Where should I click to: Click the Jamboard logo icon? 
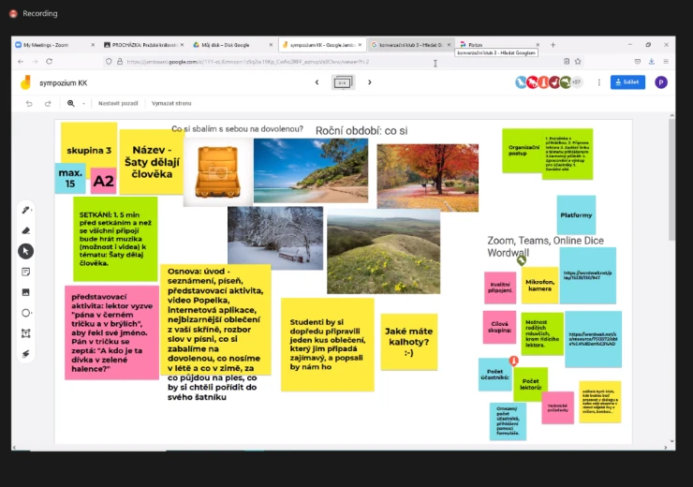click(26, 82)
